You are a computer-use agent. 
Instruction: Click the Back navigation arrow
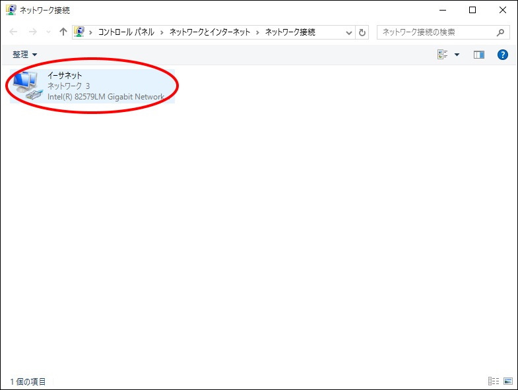[13, 32]
